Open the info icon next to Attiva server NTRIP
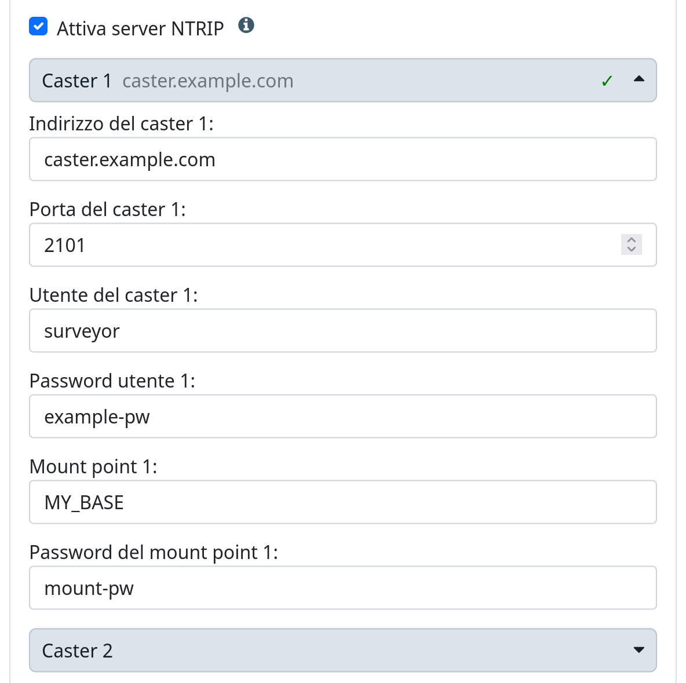 (x=246, y=25)
